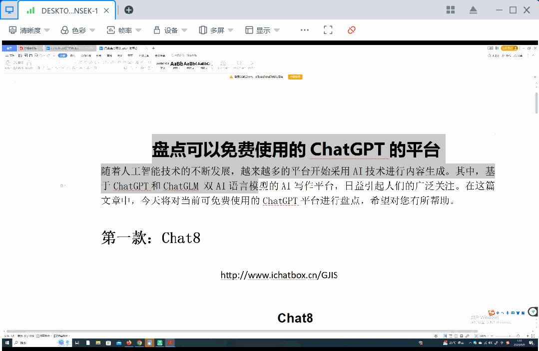The width and height of the screenshot is (539, 351).
Task: Click the upward triangle icon in title bar
Action: 474,10
